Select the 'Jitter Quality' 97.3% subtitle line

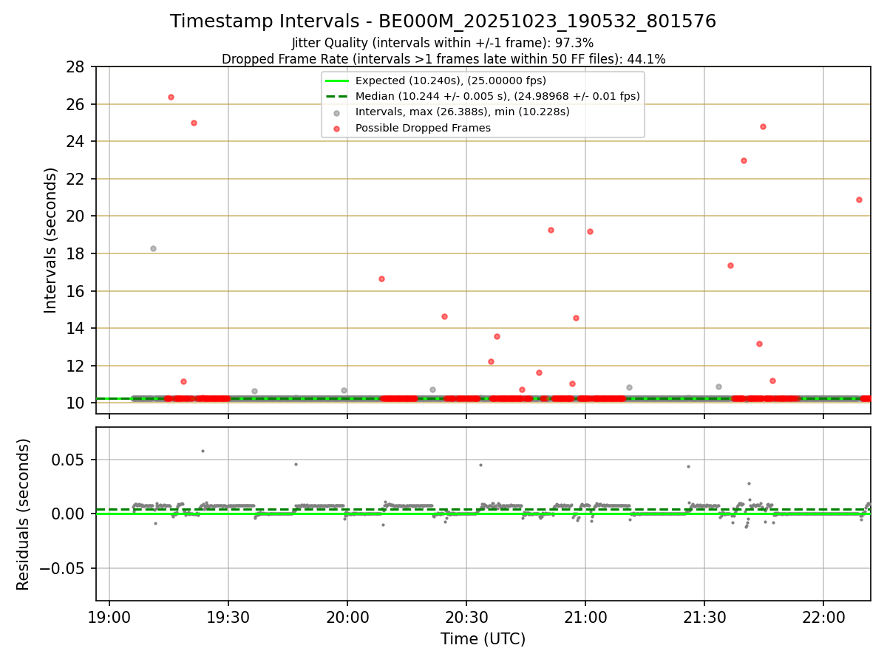pyautogui.click(x=443, y=44)
